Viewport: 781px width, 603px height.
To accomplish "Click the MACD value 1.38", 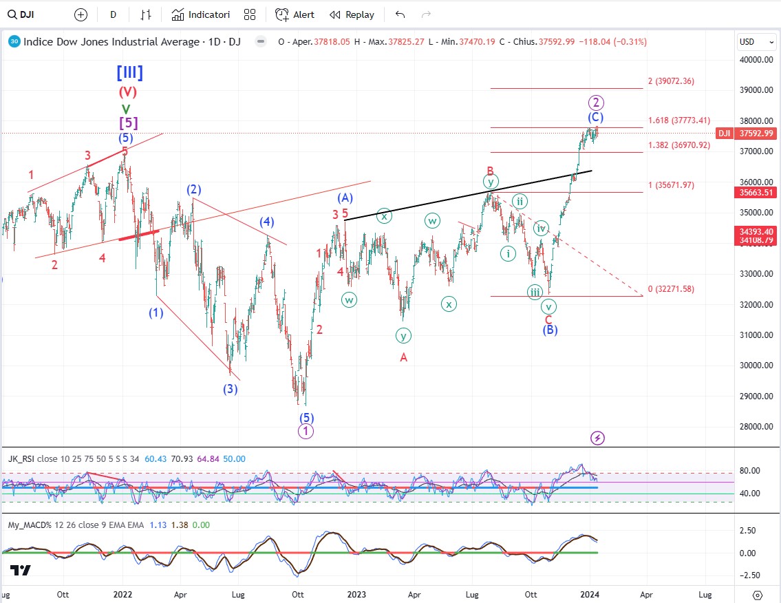I will 180,525.
